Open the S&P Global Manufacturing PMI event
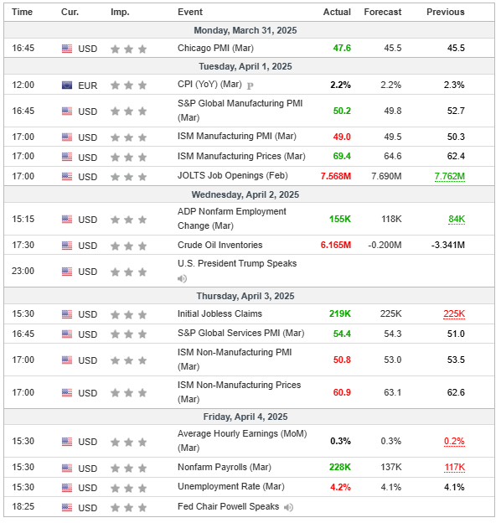 point(240,111)
